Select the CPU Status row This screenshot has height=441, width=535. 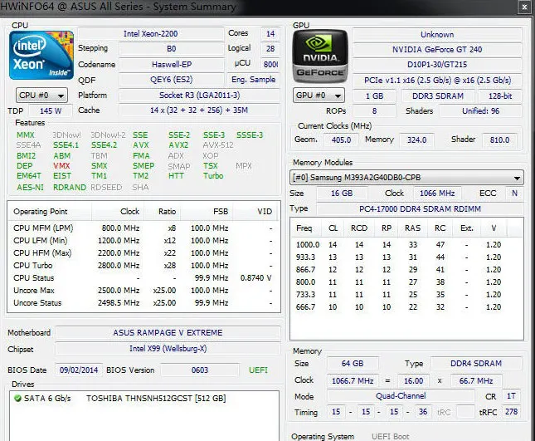tap(143, 278)
